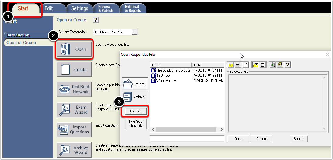Switch to the Edit tab
333x160 pixels.
[x=53, y=8]
